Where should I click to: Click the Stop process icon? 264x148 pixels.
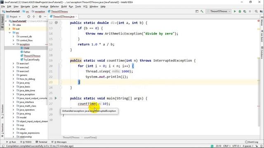pyautogui.click(x=250, y=12)
